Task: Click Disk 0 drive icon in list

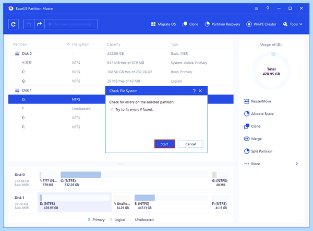Action: pos(17,53)
